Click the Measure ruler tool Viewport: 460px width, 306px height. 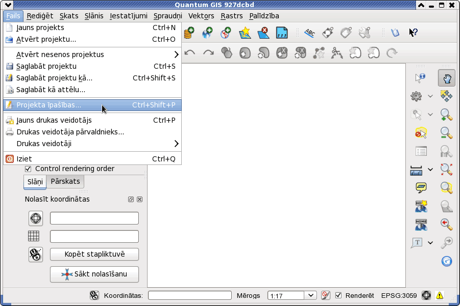416,170
